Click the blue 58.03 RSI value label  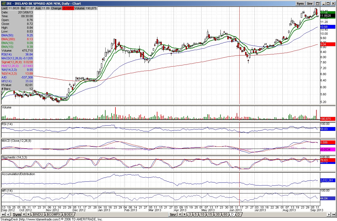328,129
